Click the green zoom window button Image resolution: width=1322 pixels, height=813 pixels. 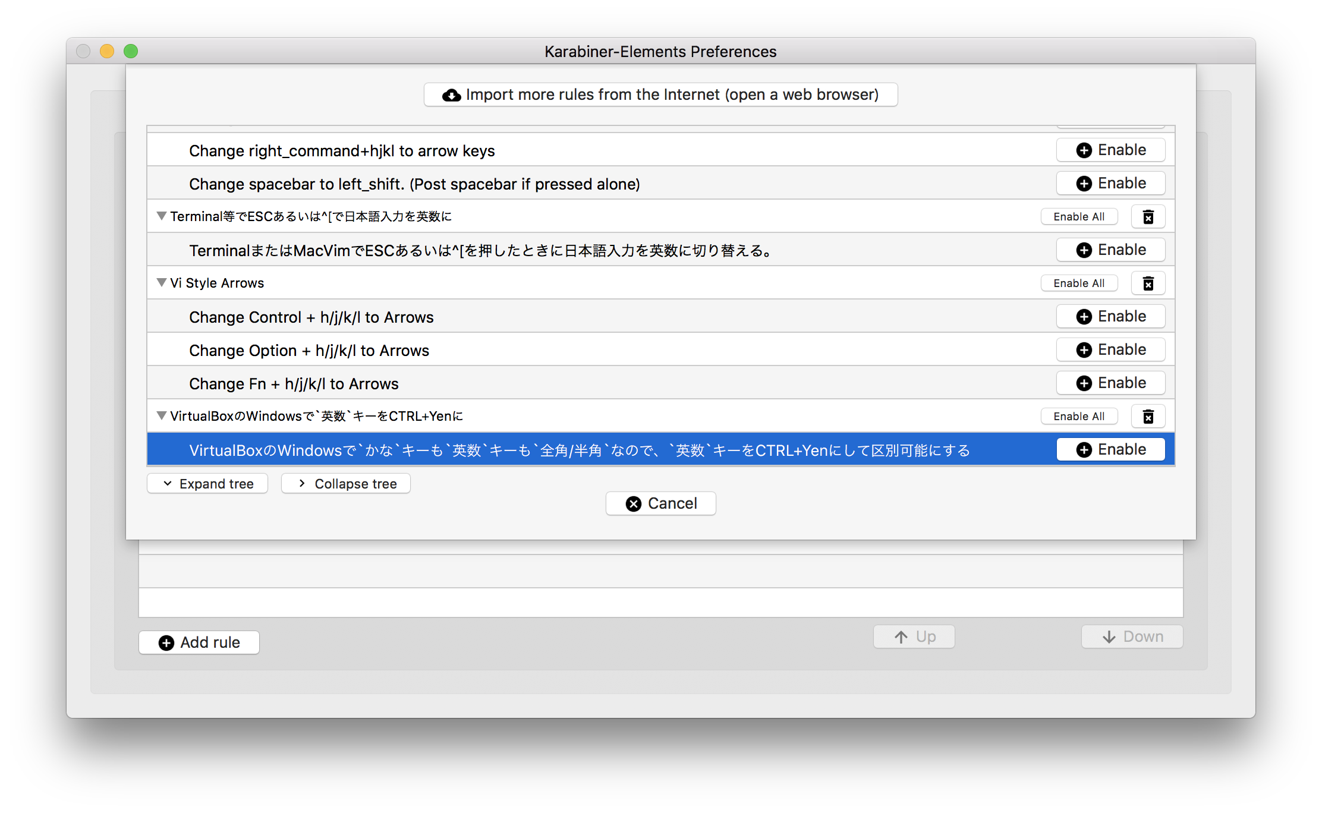click(131, 51)
